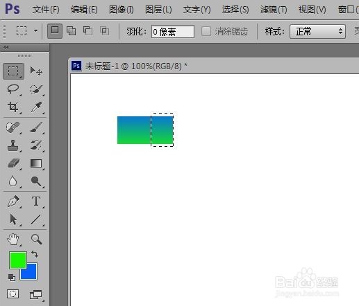Select the Eyedropper tool

36,107
